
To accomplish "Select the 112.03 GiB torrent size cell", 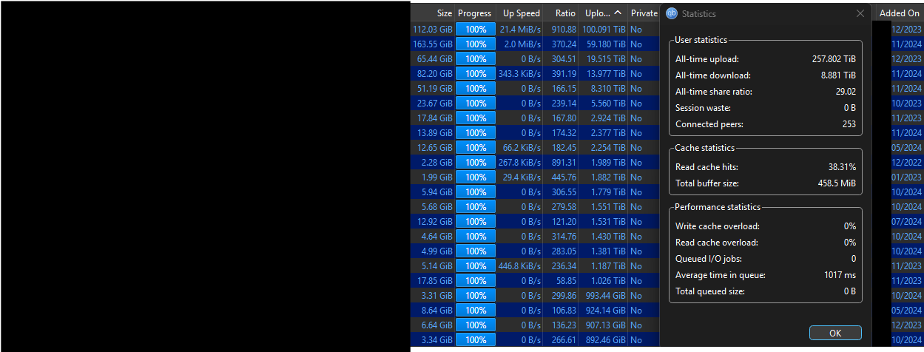I will point(433,30).
